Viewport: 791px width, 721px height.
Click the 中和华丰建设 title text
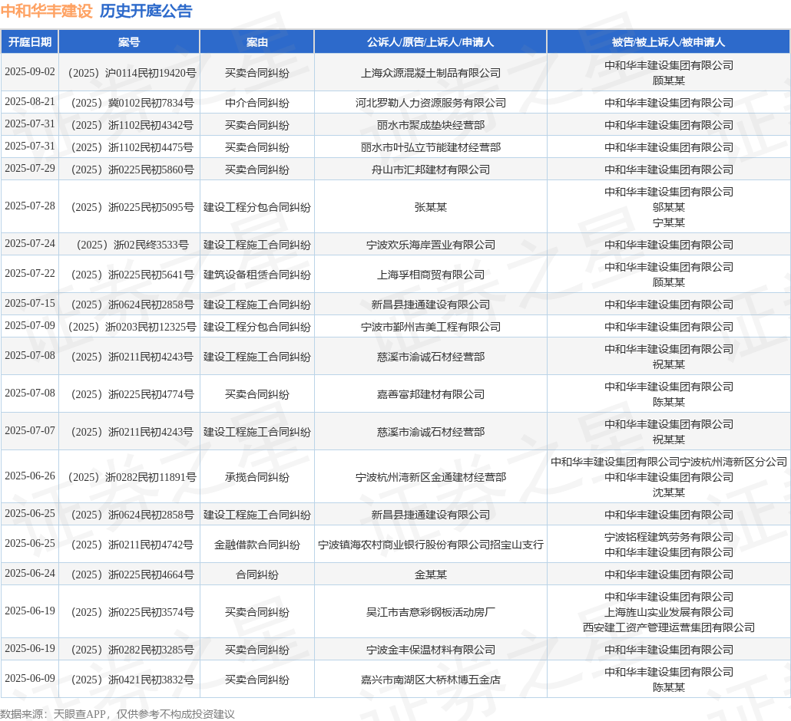coord(46,11)
